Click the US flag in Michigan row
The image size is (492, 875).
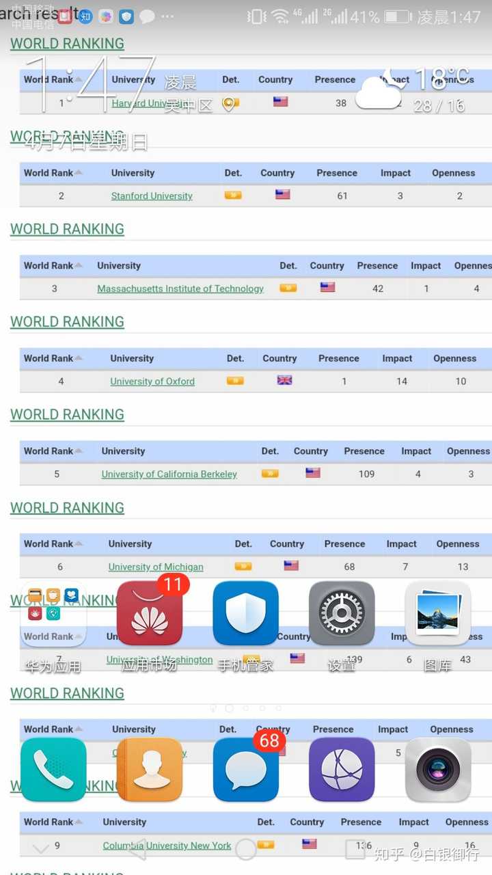(291, 565)
